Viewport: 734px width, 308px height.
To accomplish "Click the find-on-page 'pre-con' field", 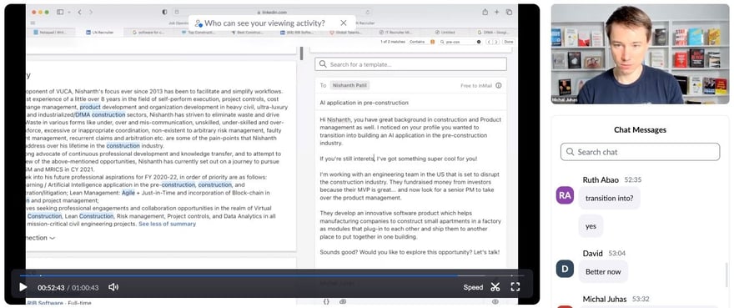I will (x=460, y=42).
